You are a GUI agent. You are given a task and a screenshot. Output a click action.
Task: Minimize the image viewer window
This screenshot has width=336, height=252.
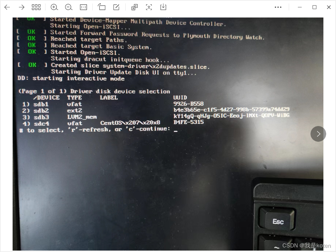[300, 7]
